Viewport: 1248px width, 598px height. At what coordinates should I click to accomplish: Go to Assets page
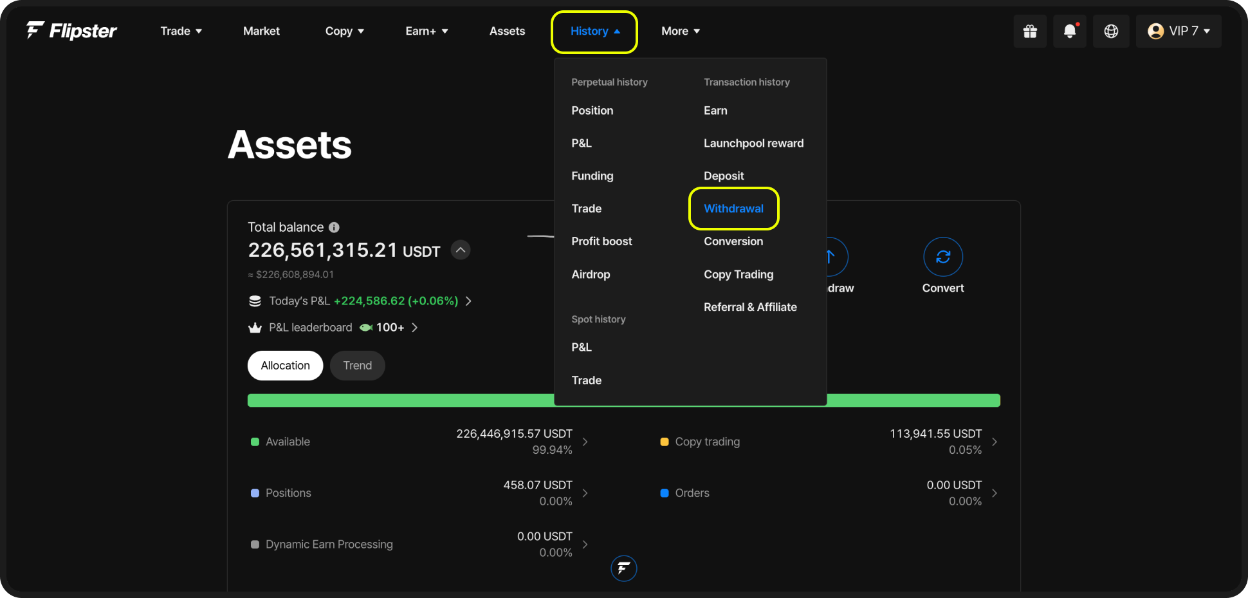(x=507, y=31)
